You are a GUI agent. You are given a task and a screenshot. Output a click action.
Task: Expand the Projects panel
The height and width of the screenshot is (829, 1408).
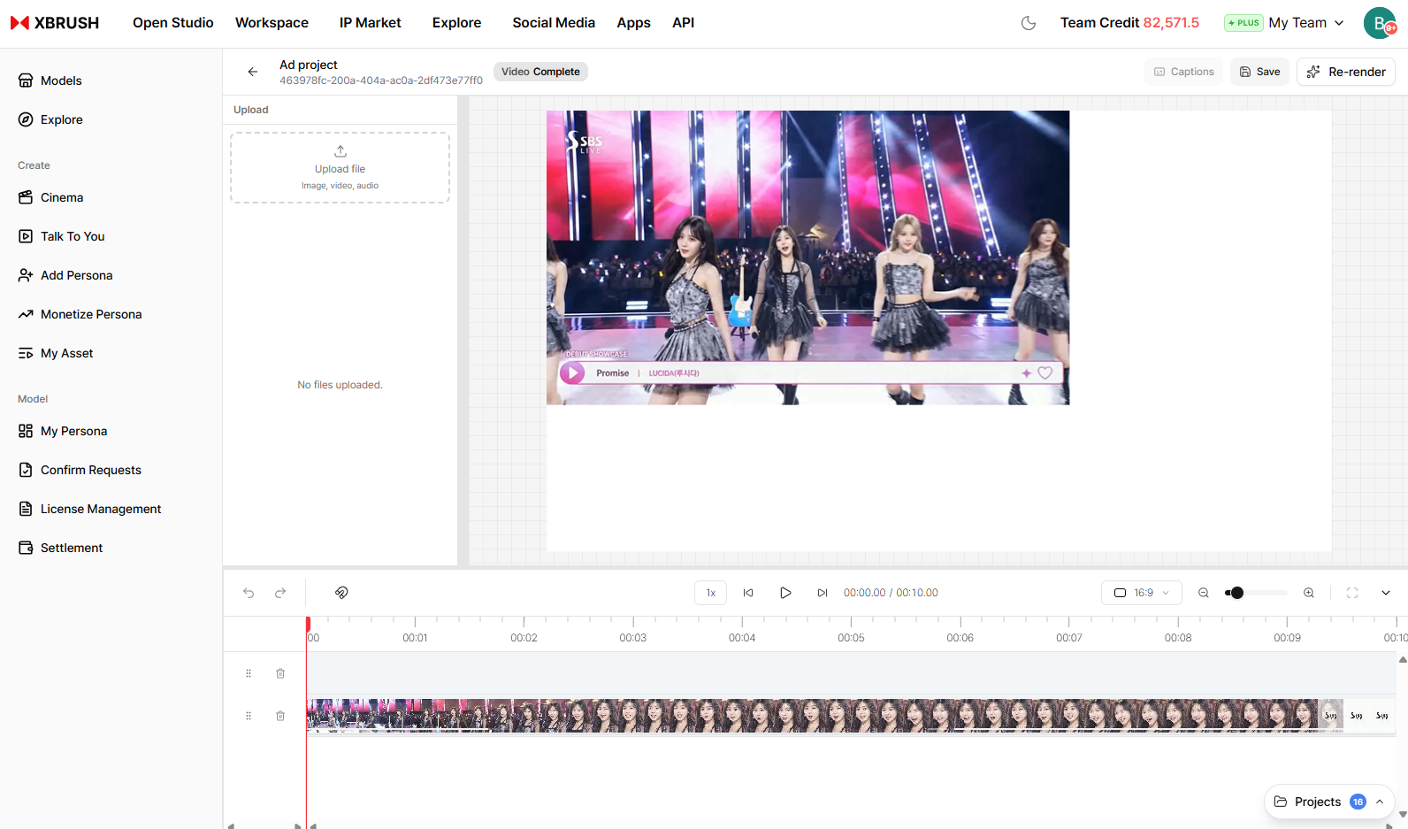(1329, 802)
